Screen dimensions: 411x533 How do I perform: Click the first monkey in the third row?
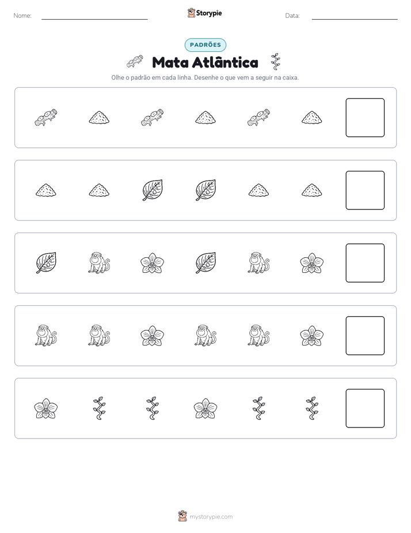(x=99, y=263)
